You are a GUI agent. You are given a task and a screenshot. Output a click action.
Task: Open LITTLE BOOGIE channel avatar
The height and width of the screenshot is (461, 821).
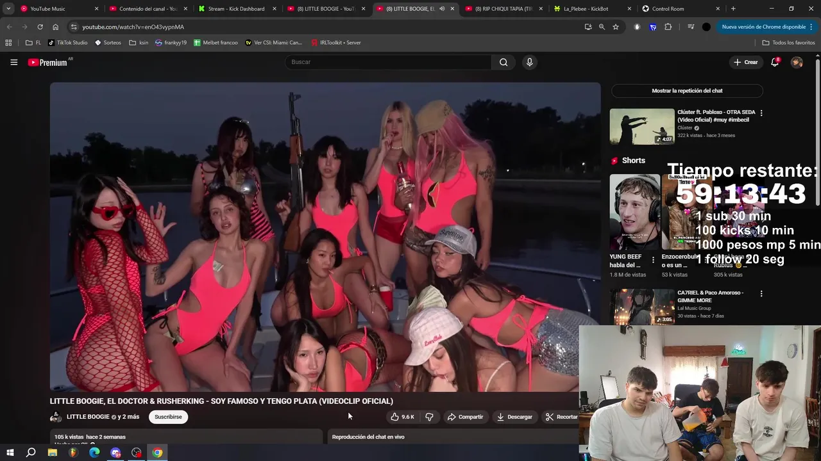tap(56, 417)
